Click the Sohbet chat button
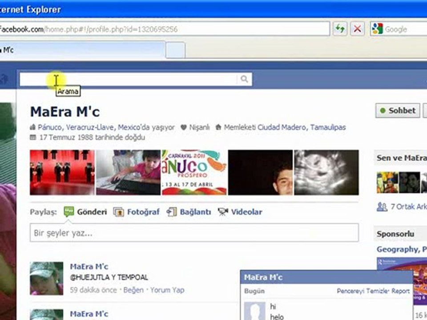Viewport: 427px width, 320px height. click(398, 111)
